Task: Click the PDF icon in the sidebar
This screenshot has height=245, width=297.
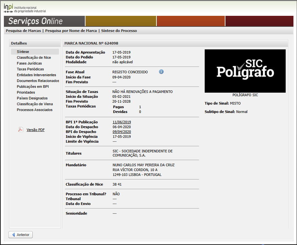Action: (20, 130)
